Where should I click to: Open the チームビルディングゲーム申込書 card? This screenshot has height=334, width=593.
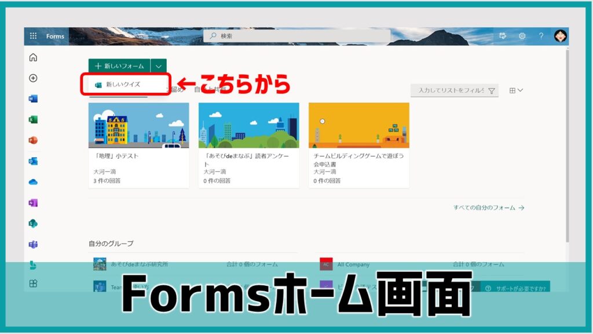(359, 146)
